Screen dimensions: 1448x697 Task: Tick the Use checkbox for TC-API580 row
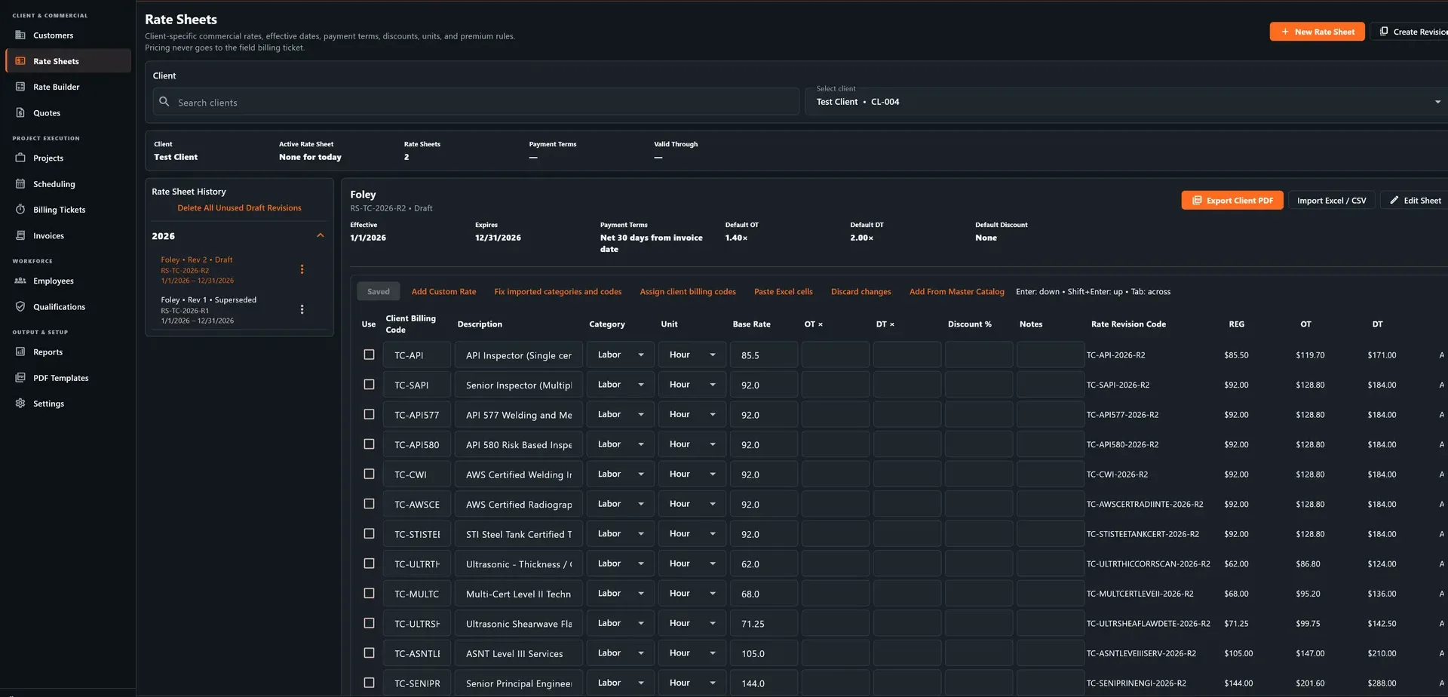pos(369,444)
